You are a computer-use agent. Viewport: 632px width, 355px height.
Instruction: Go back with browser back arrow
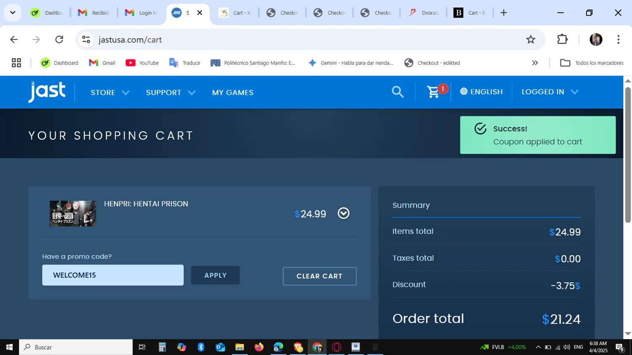tap(14, 40)
